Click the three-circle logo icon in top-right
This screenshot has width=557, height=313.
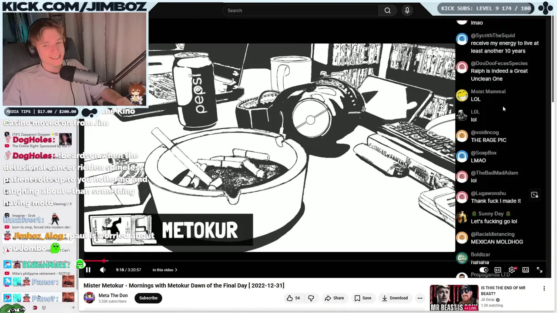click(x=545, y=8)
